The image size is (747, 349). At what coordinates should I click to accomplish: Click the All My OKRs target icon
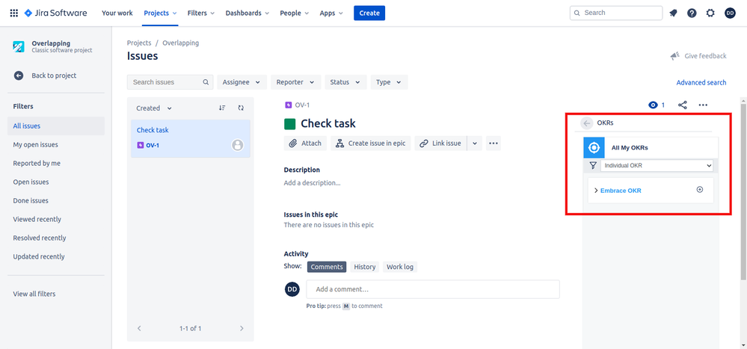[594, 148]
